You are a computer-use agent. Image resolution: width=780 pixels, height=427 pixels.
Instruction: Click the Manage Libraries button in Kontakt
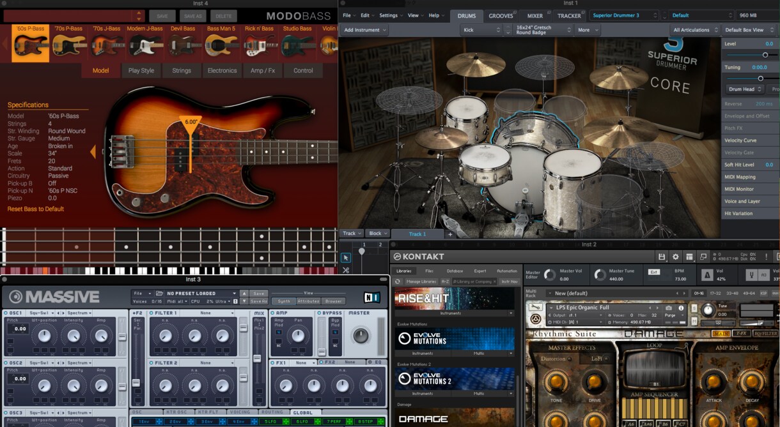[420, 281]
